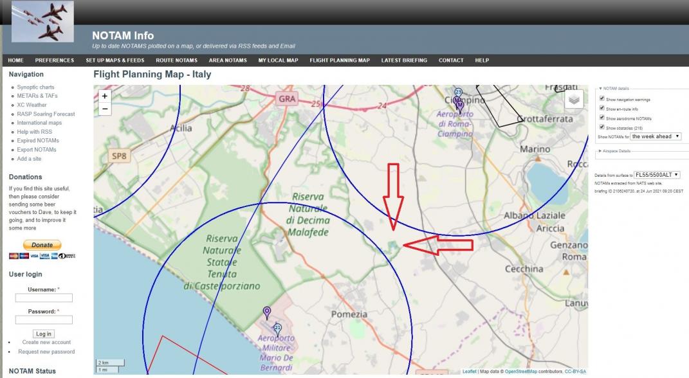Click the Log in button
Image resolution: width=689 pixels, height=378 pixels.
tap(44, 334)
